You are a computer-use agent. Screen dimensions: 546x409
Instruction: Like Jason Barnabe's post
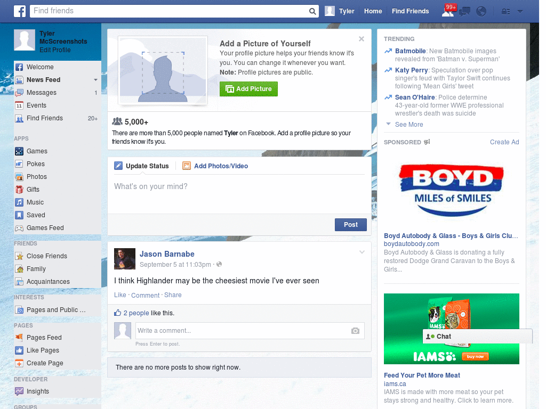coord(120,295)
